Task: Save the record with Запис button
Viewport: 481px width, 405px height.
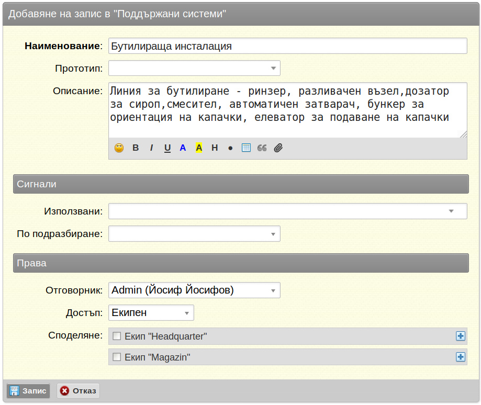Action: [x=28, y=391]
